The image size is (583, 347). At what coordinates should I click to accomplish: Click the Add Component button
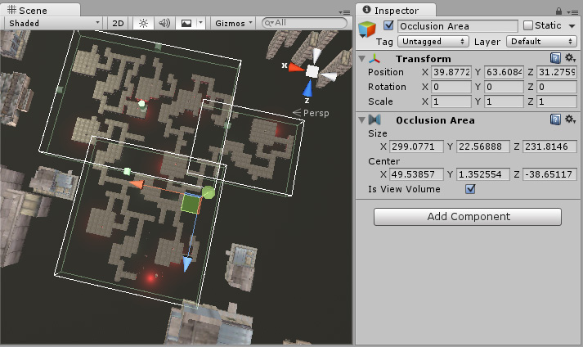(x=468, y=217)
